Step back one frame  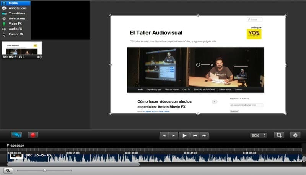pos(164,135)
